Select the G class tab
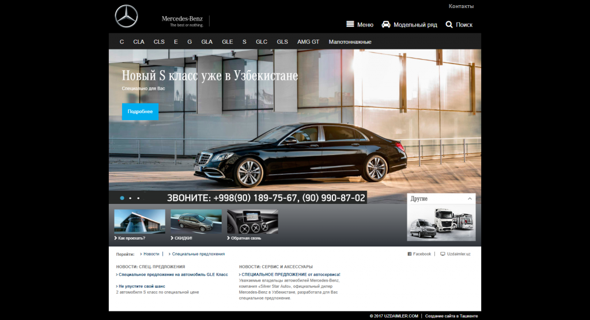 (190, 41)
